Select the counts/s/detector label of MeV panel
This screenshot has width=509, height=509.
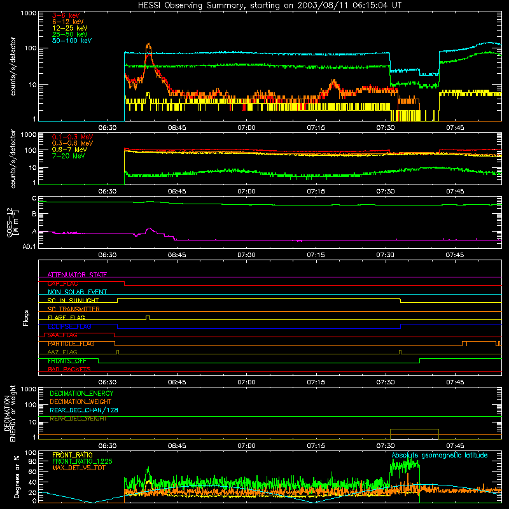pyautogui.click(x=13, y=158)
